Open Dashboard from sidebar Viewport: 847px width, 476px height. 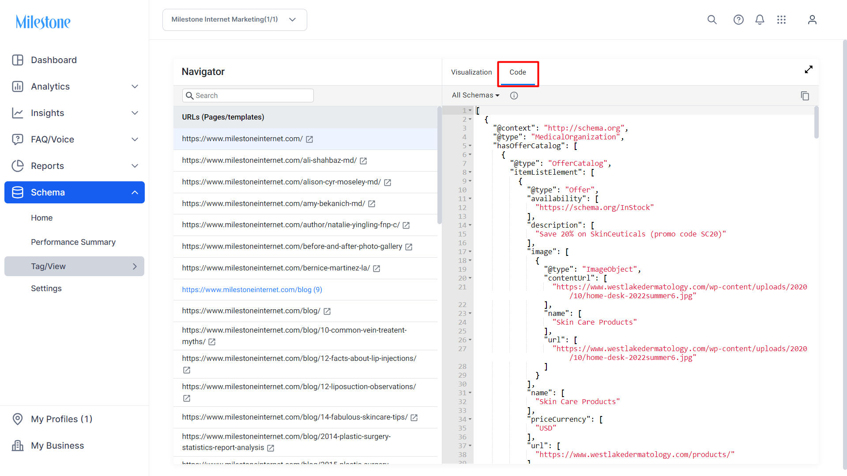(54, 60)
